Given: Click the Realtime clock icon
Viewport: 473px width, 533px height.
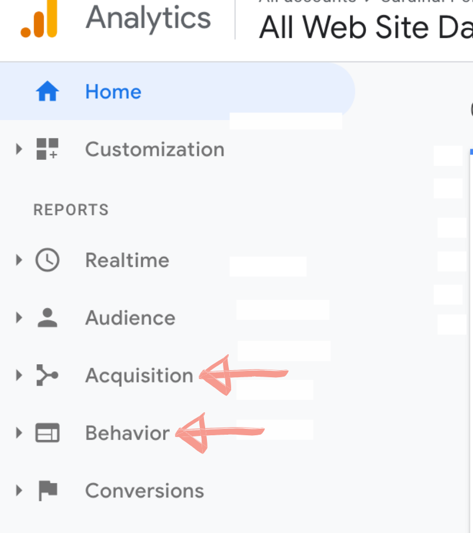Looking at the screenshot, I should pyautogui.click(x=47, y=260).
